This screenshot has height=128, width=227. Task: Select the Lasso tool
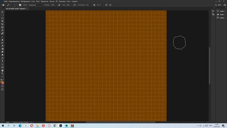tap(2, 18)
